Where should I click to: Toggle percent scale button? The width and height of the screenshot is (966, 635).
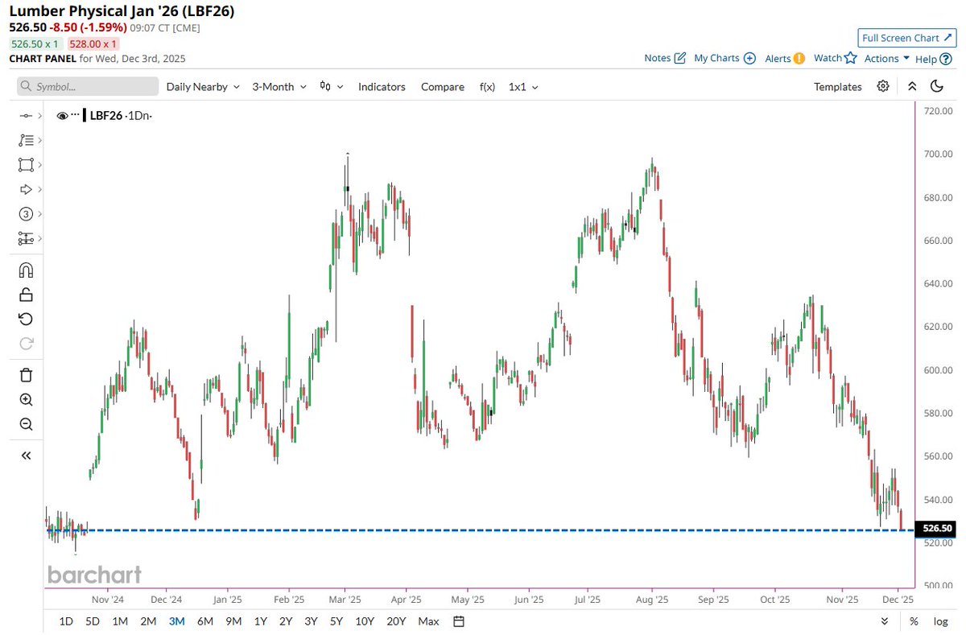click(914, 621)
